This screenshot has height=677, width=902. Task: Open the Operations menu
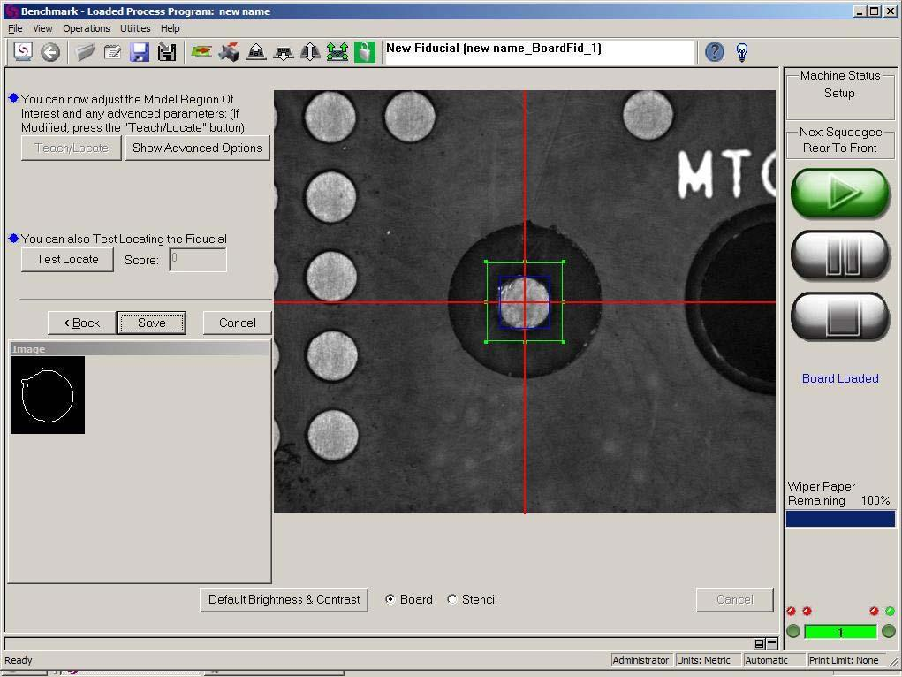(86, 28)
